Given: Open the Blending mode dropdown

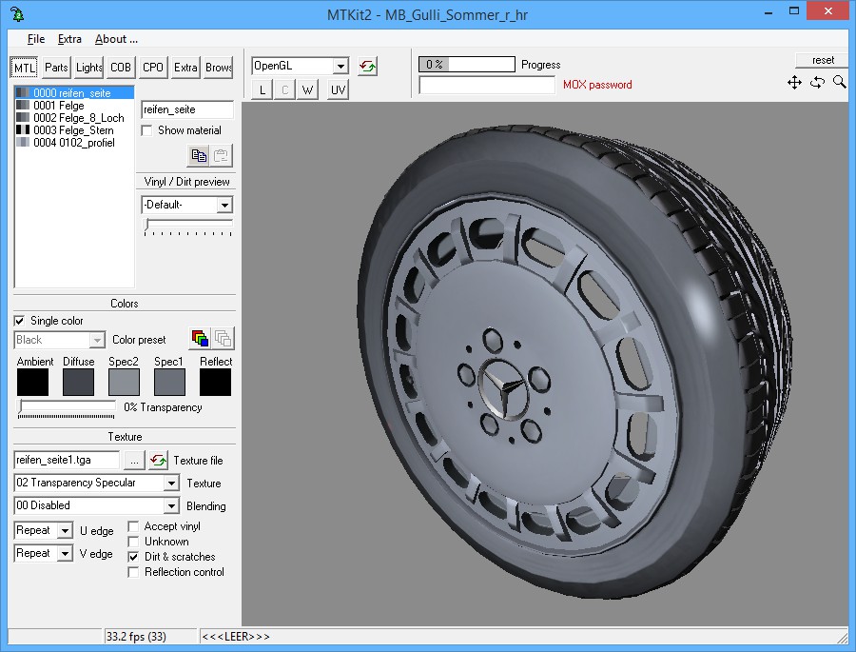Looking at the screenshot, I should click(171, 506).
